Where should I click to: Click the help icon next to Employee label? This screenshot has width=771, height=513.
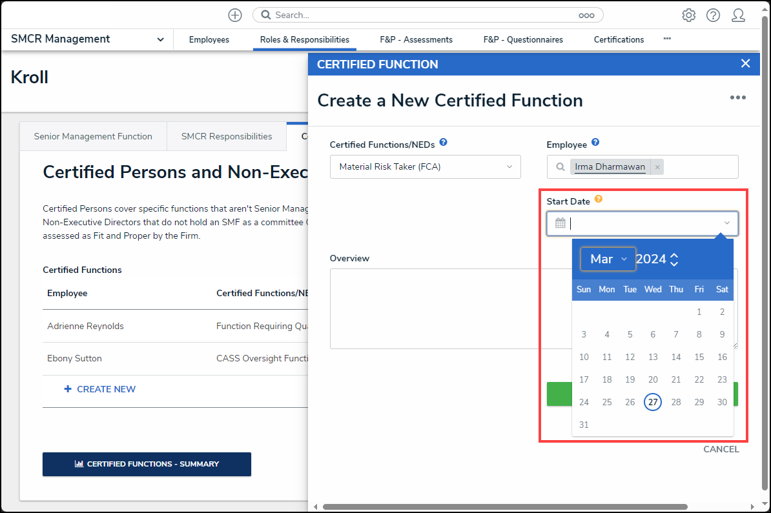[595, 143]
